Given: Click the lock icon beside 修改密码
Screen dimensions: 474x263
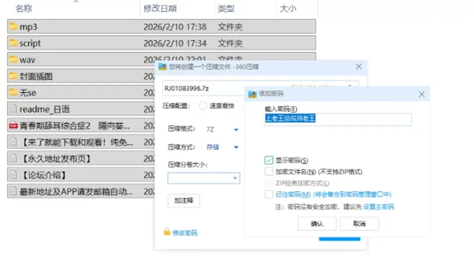Looking at the screenshot, I should 167,231.
